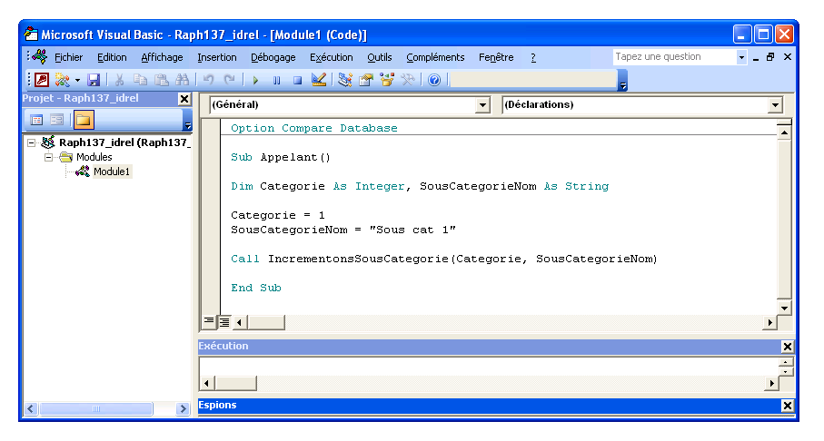Close the Espions pane
The width and height of the screenshot is (824, 441).
point(788,406)
